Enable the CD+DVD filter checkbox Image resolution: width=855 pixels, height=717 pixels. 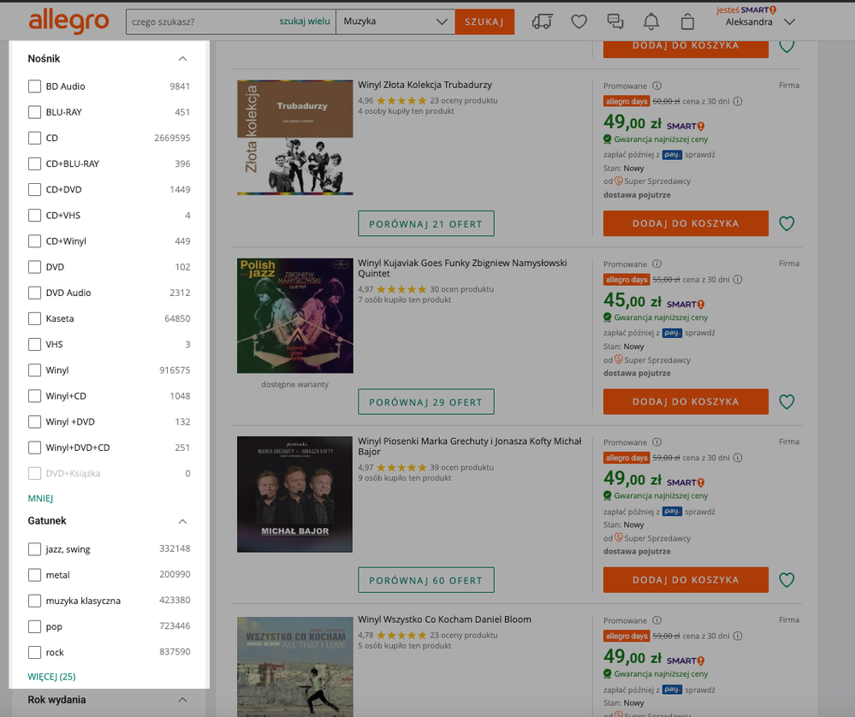tap(34, 189)
